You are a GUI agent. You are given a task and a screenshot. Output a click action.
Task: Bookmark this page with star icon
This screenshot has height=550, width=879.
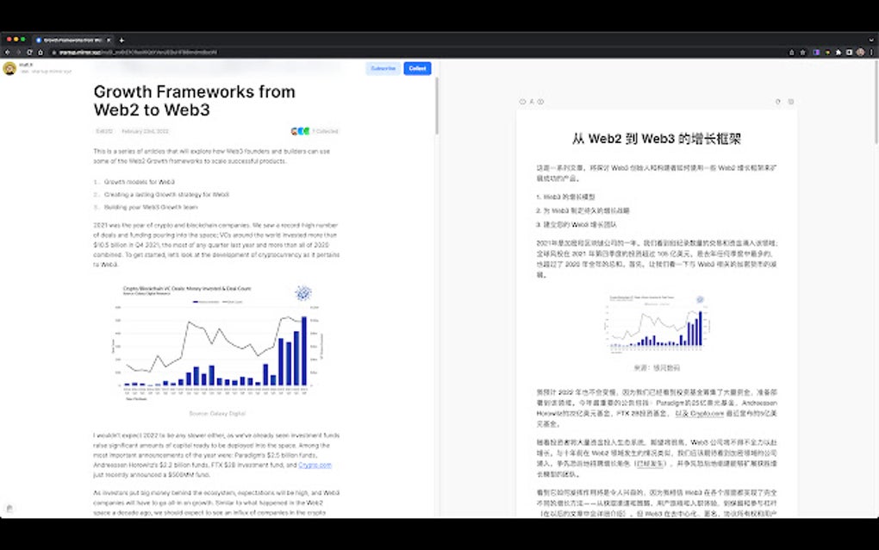(803, 52)
